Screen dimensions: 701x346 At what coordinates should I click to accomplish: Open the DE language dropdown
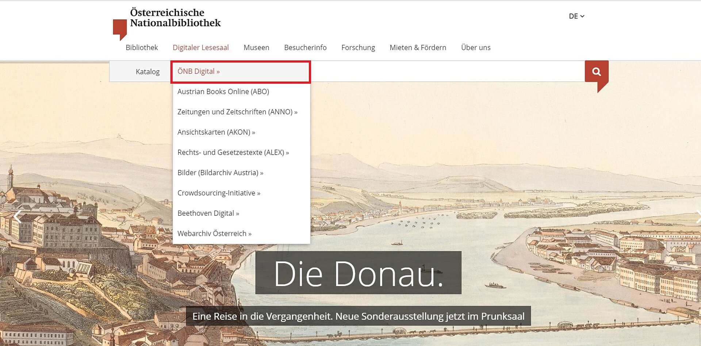(576, 16)
